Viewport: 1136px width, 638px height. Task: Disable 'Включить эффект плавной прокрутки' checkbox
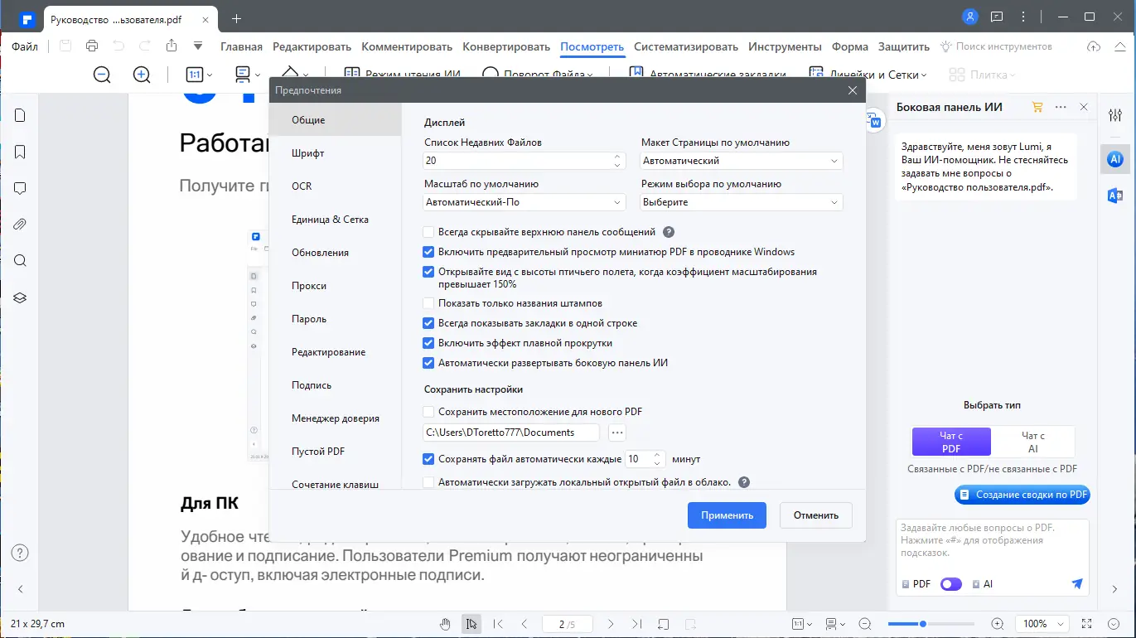coord(428,343)
